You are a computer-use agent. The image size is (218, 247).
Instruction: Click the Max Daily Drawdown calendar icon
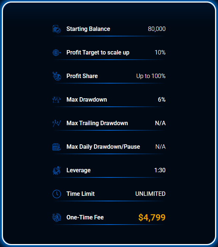(x=57, y=147)
